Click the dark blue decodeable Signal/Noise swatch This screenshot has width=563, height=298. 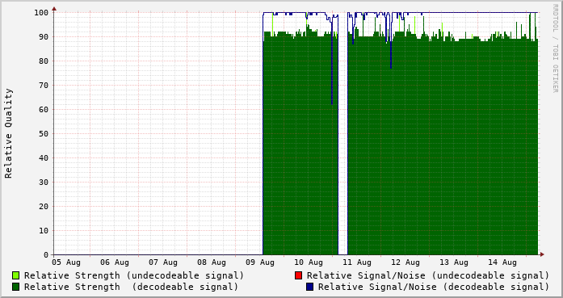[309, 287]
